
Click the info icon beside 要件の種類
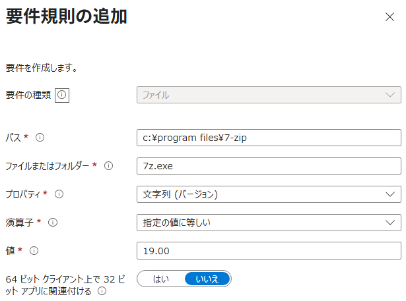62,95
